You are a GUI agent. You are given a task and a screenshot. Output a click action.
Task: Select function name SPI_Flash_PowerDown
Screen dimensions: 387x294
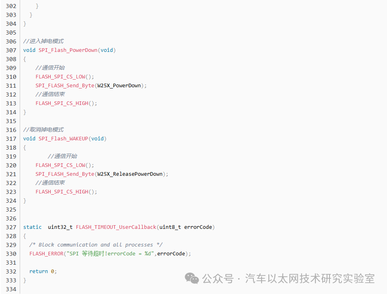[68, 50]
